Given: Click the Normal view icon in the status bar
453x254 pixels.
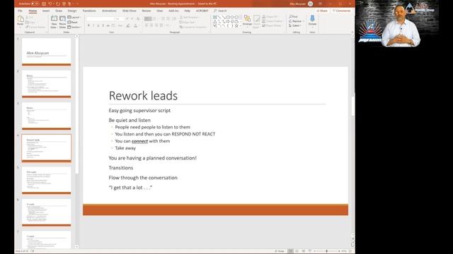Looking at the screenshot, I should (x=290, y=251).
